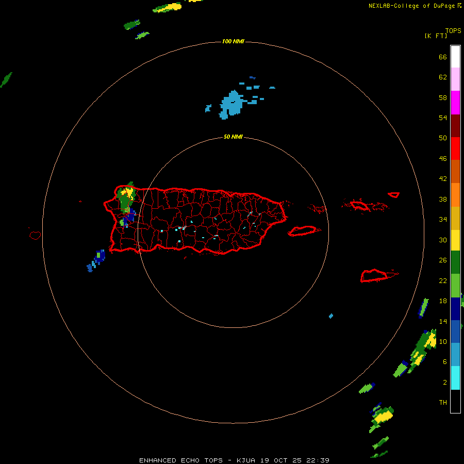Image resolution: width=464 pixels, height=464 pixels.
Task: Click the "58" scale value
Action: 443,97
